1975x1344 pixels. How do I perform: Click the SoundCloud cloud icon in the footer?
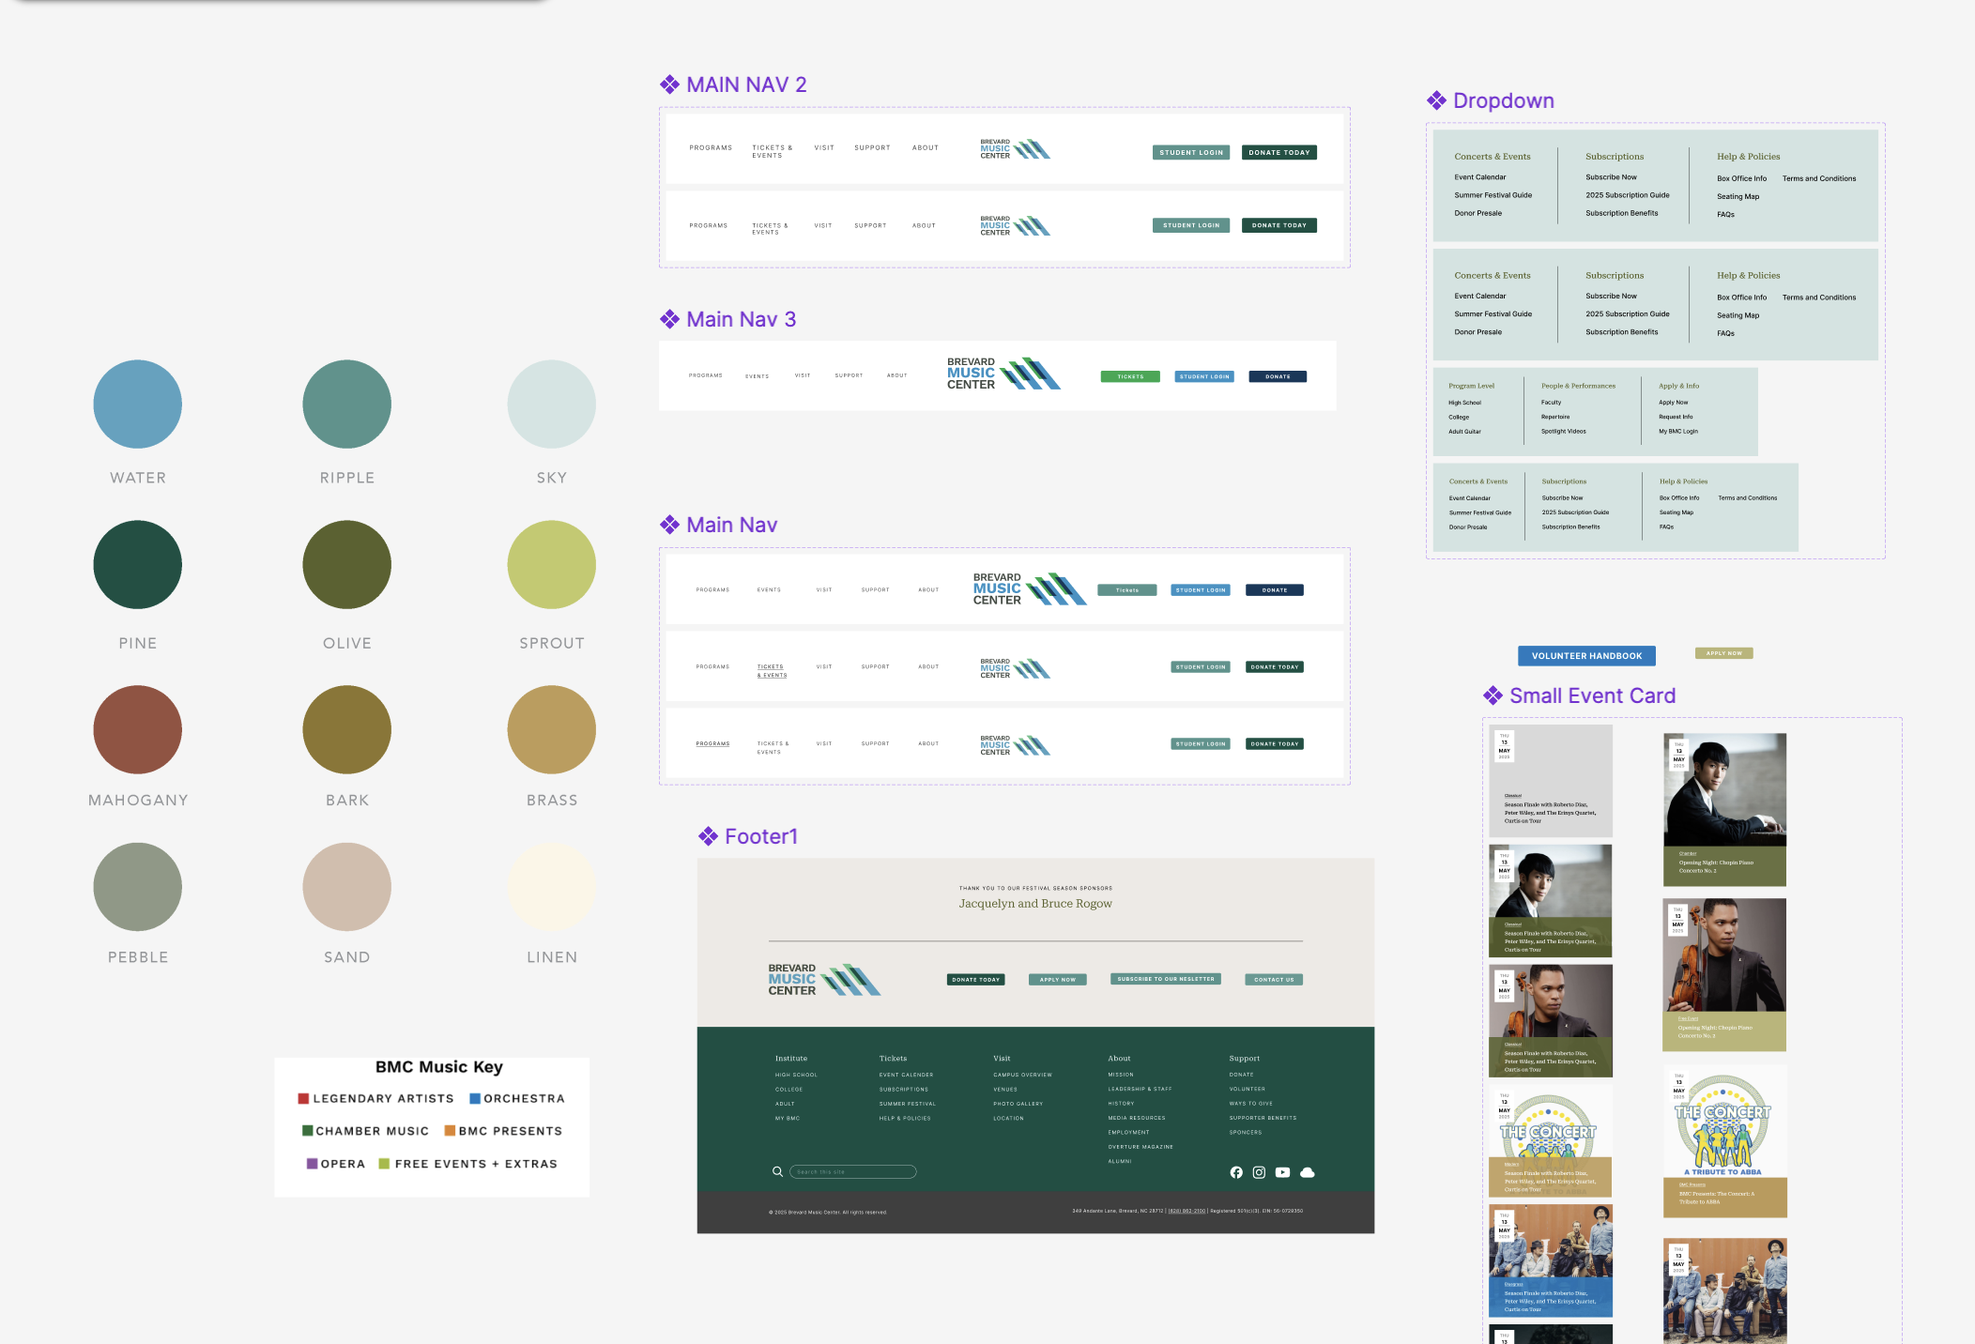click(x=1308, y=1172)
